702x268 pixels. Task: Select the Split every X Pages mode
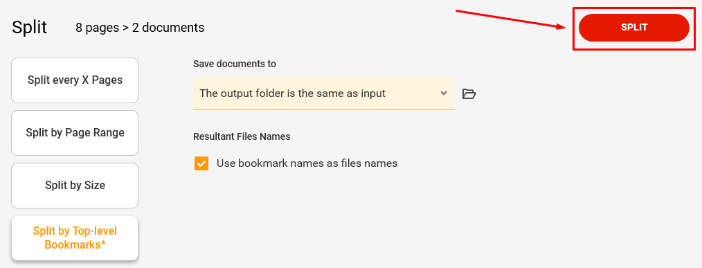[75, 80]
